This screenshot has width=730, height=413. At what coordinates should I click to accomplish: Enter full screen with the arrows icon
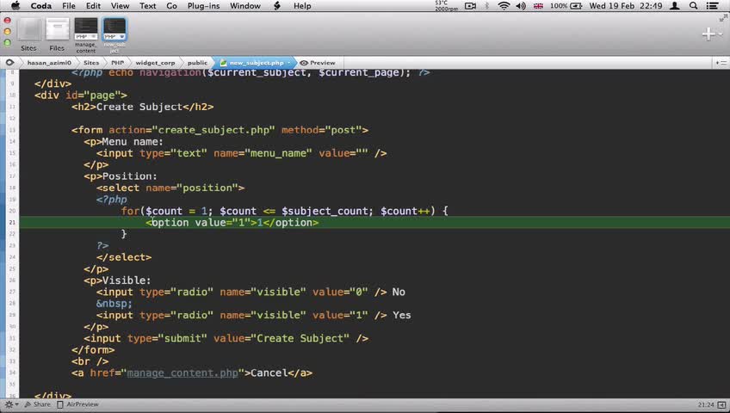[723, 18]
